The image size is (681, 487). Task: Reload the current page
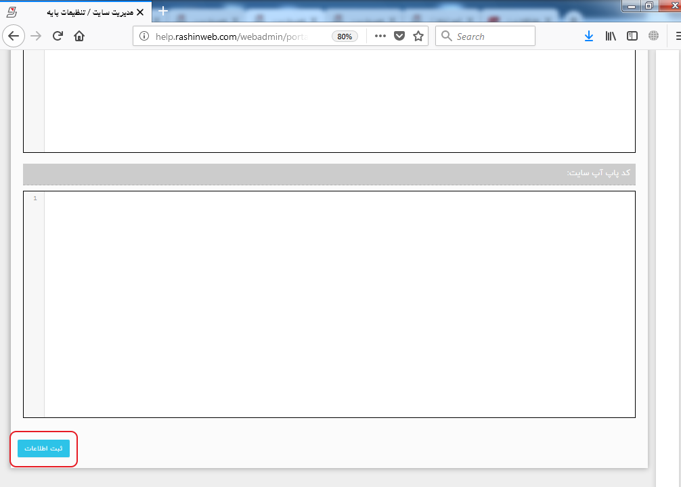58,36
